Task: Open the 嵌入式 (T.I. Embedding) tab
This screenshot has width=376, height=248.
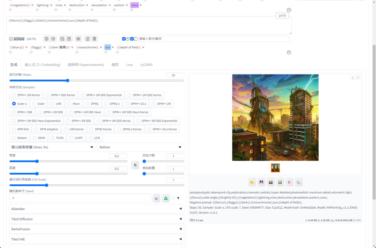Action: pos(42,64)
